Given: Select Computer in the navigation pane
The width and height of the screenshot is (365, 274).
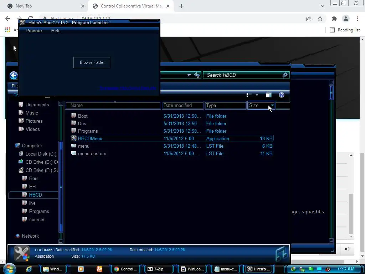Looking at the screenshot, I should [32, 146].
